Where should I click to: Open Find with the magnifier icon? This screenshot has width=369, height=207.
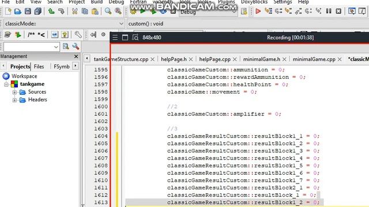(108, 11)
